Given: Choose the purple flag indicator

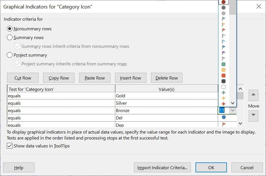Looking at the screenshot, I should pos(224,53).
